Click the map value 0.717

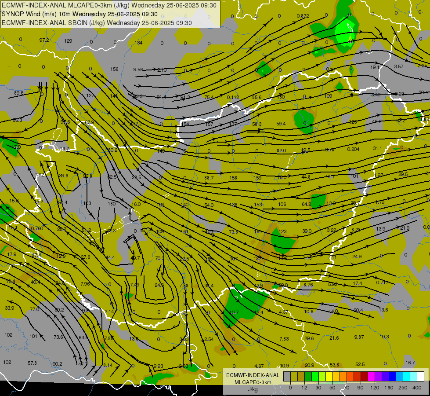pos(382,283)
